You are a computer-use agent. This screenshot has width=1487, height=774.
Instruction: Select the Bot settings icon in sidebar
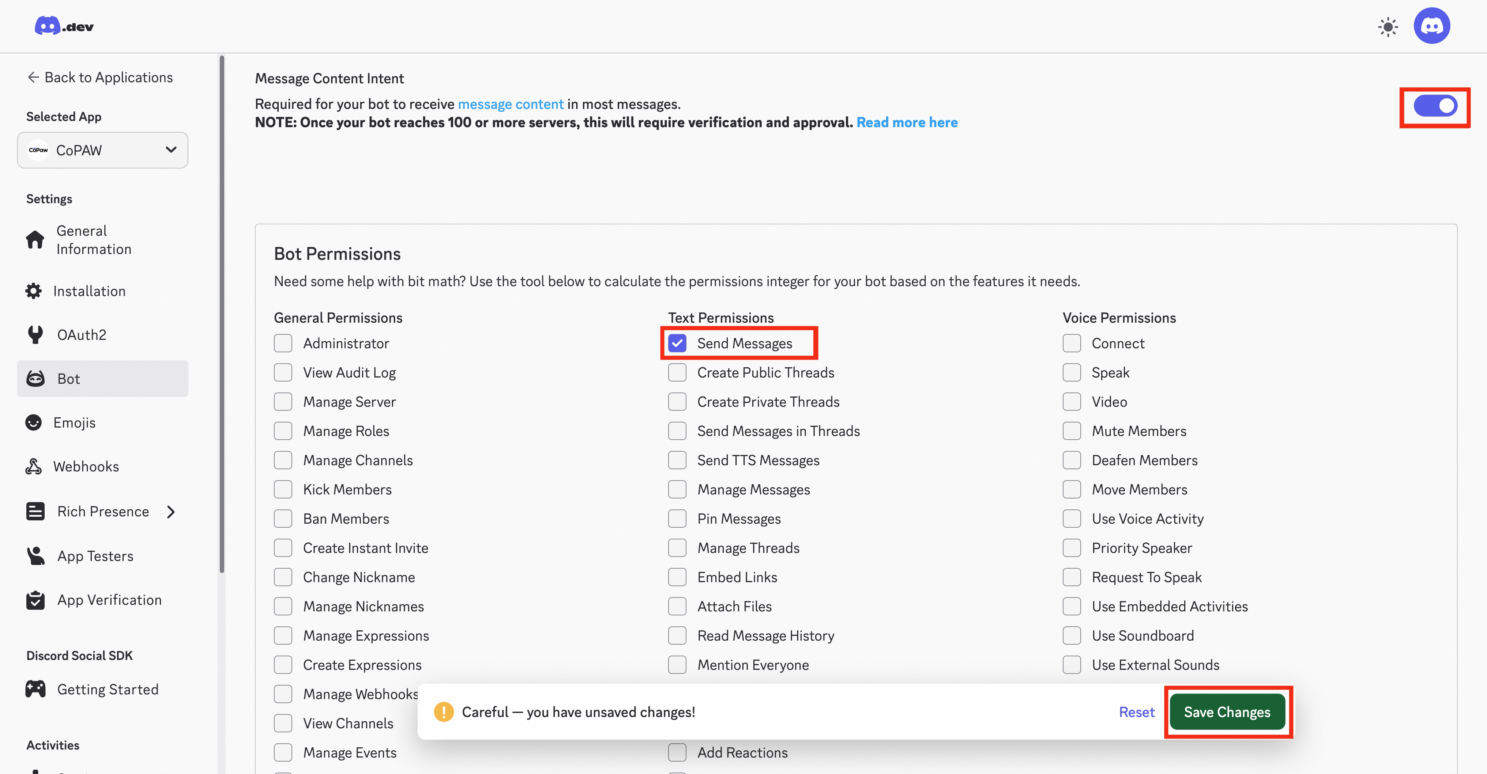[35, 378]
